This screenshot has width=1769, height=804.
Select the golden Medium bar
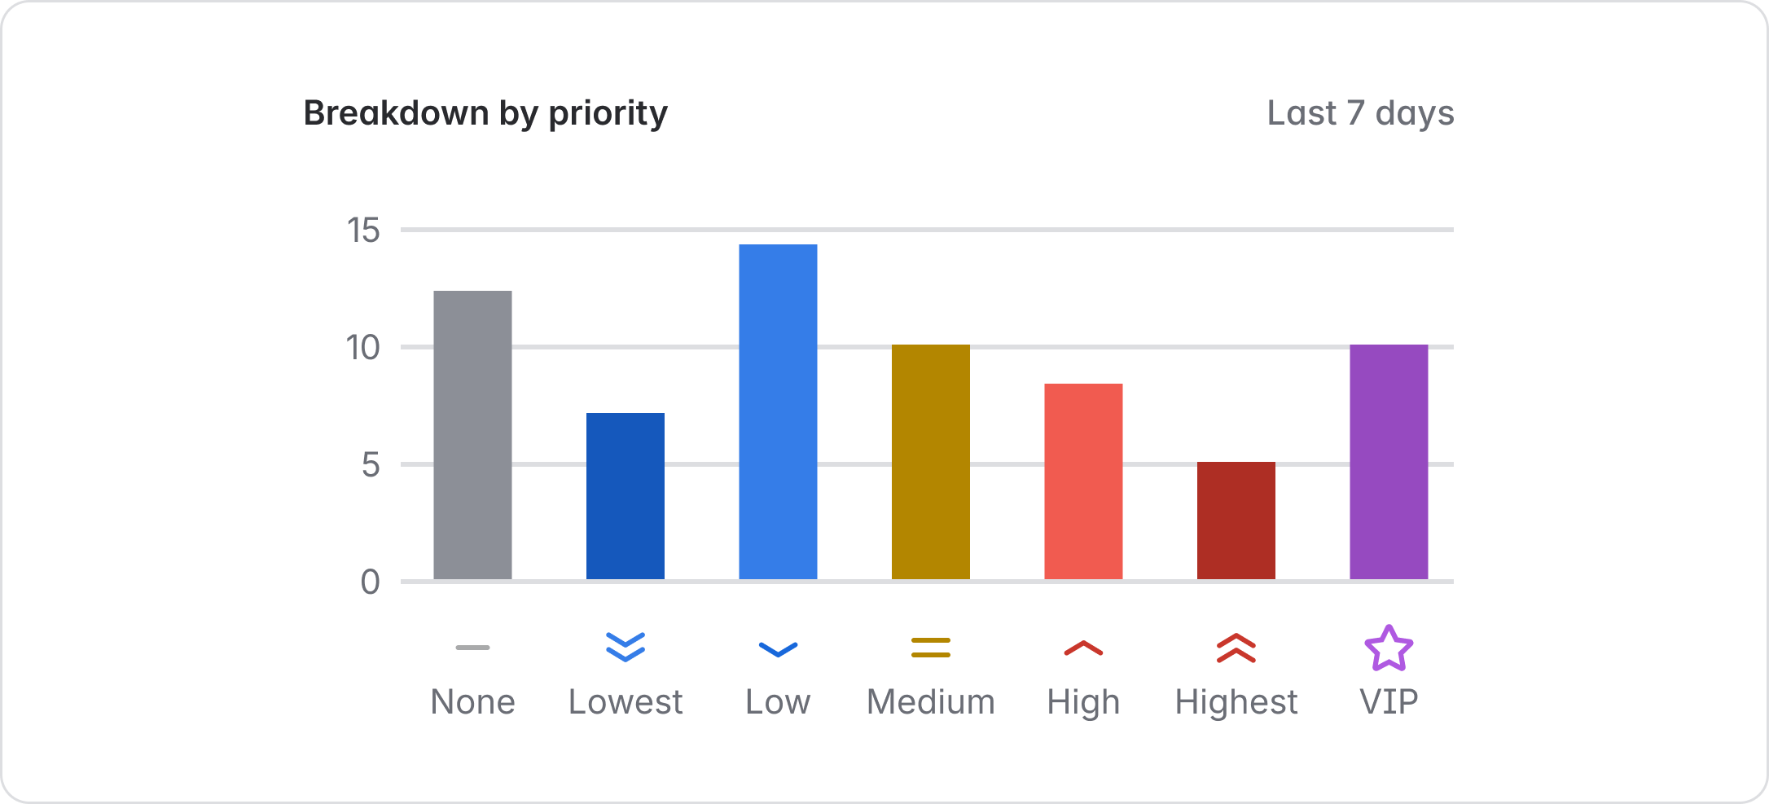tap(931, 462)
